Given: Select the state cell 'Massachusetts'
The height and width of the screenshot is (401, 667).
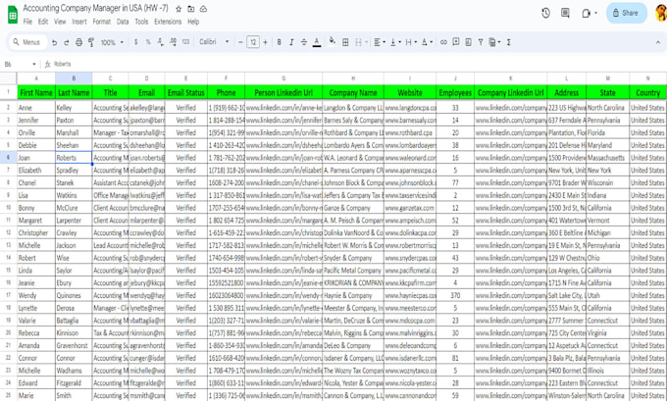Looking at the screenshot, I should (607, 158).
